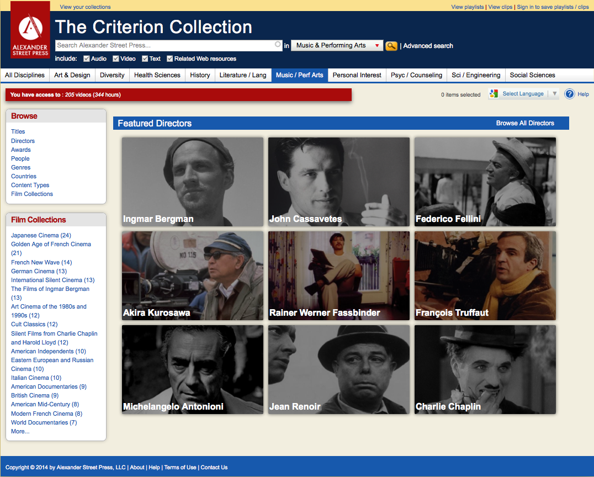This screenshot has height=477, width=594.
Task: Click Browse All Directors link
Action: [525, 123]
